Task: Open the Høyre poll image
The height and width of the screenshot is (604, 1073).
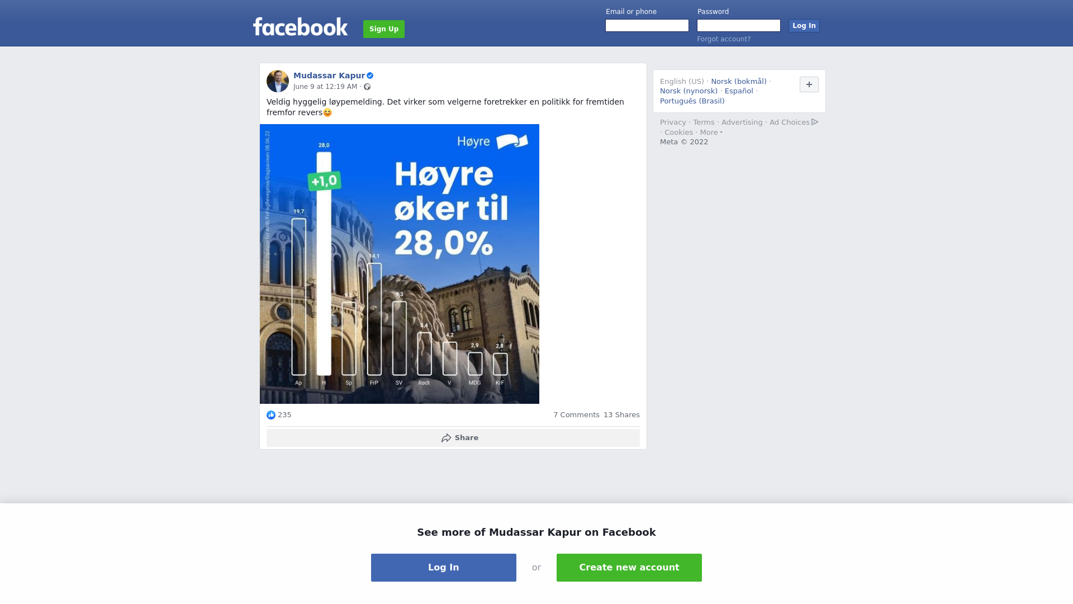Action: pos(400,264)
